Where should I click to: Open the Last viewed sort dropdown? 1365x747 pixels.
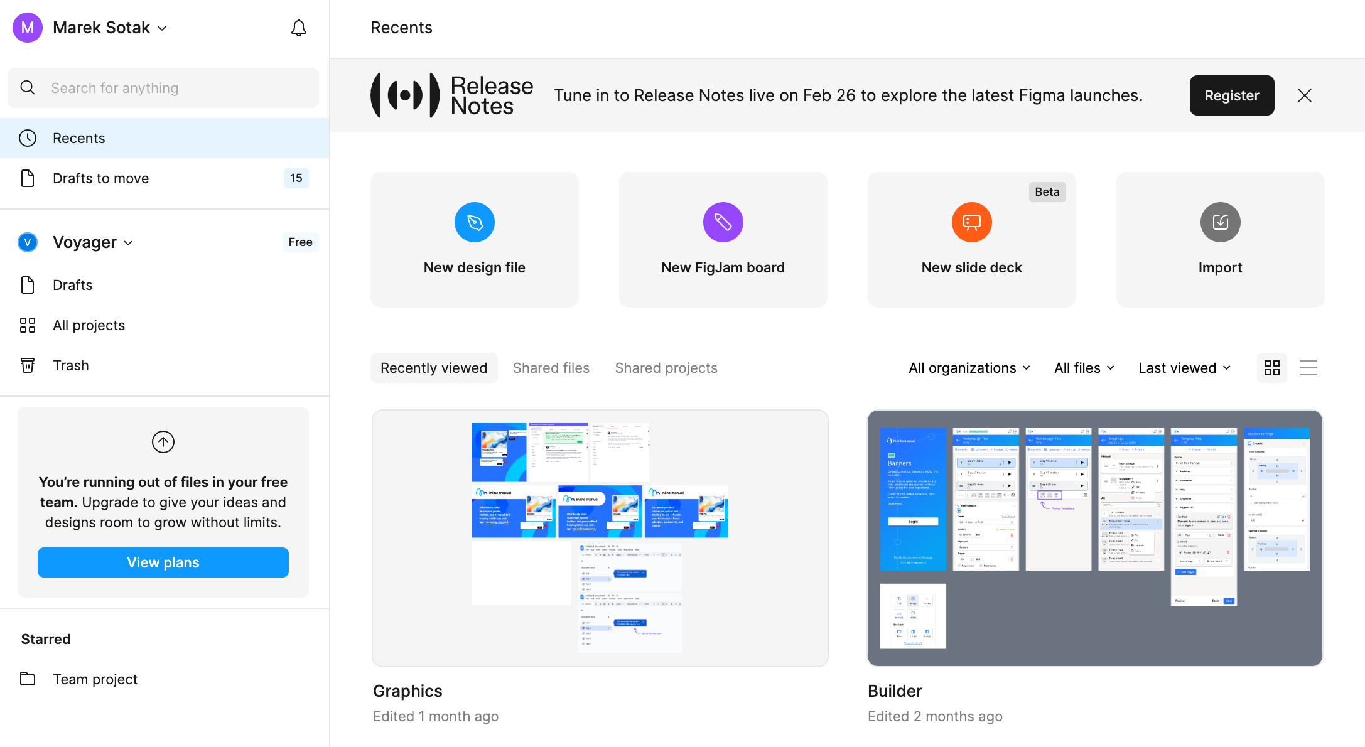1184,368
